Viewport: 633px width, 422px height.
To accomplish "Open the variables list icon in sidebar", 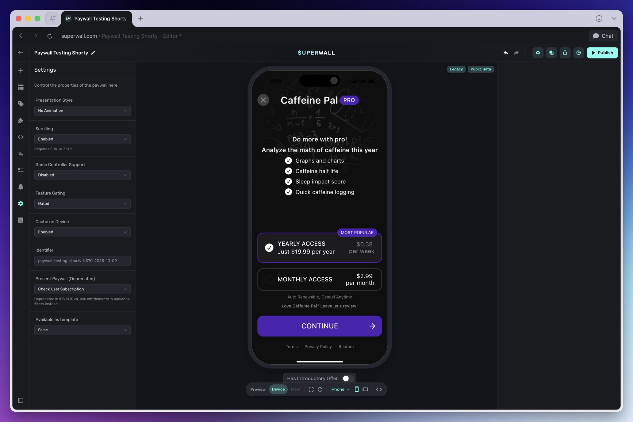I will coord(21,170).
